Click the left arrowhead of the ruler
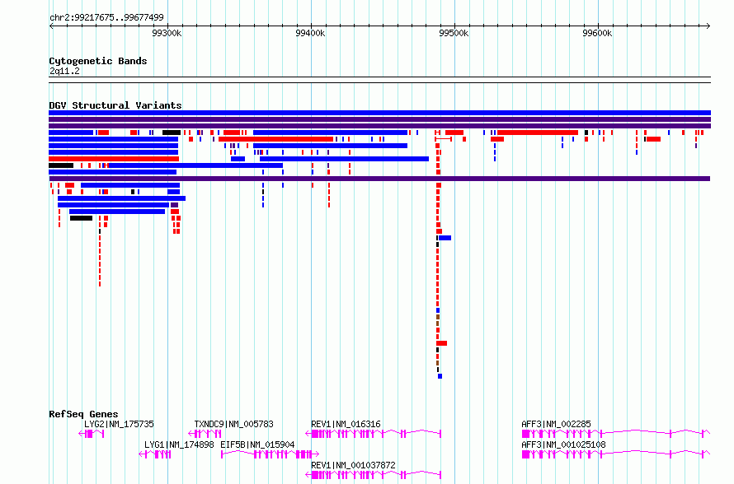734x484 pixels. [51, 26]
